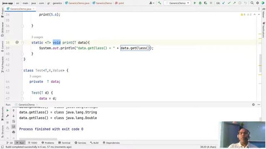Screen dimensions: 266x149
Task: Open the GenericsDemo run configuration dropdown
Action: (177, 3)
